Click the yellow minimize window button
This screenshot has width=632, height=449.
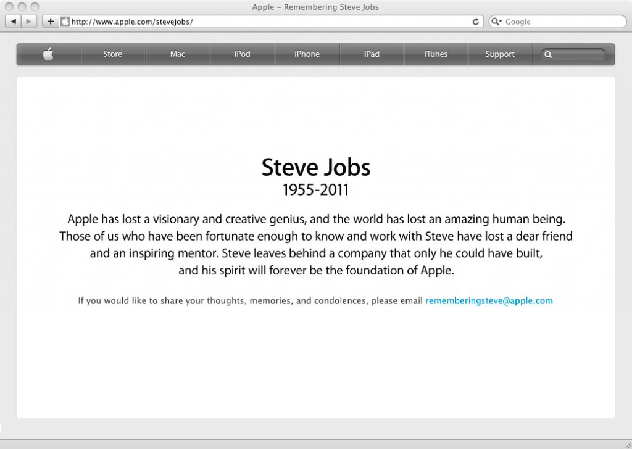click(22, 7)
